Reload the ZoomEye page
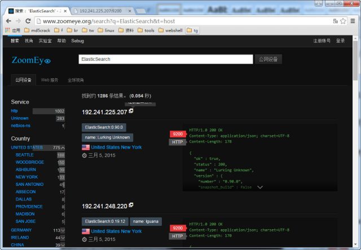Image resolution: width=361 pixels, height=250 pixels. point(28,21)
